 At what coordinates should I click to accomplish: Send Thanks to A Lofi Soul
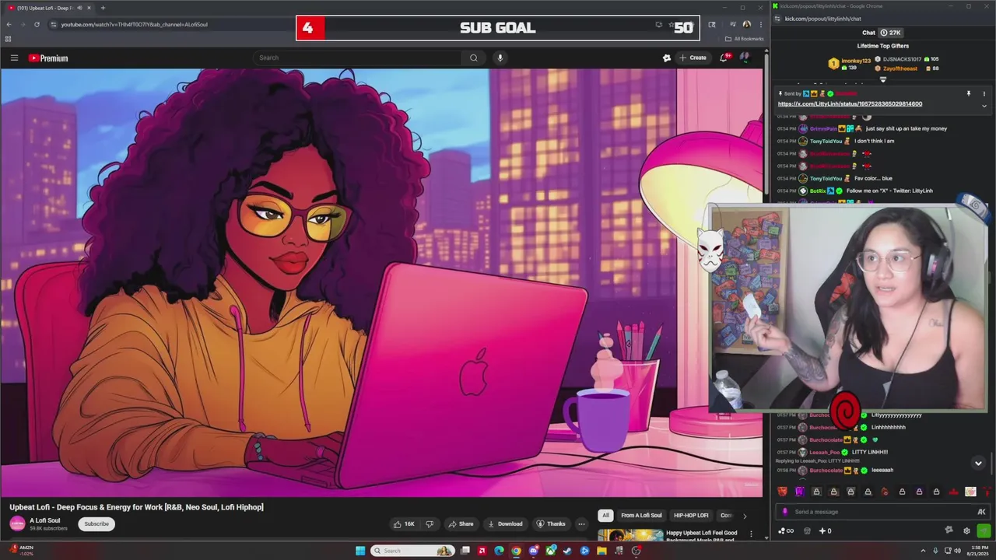click(x=551, y=524)
